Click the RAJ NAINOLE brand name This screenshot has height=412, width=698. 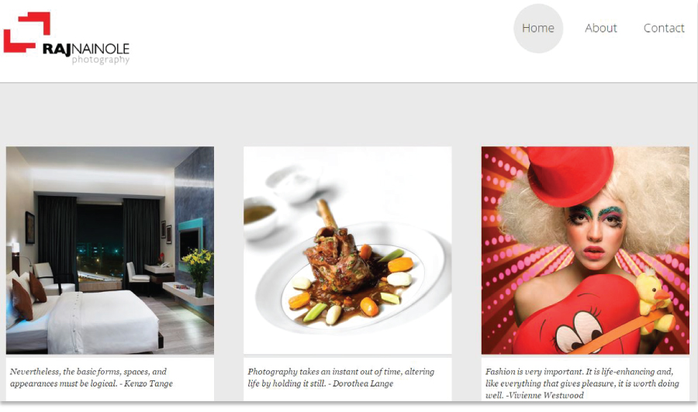[86, 49]
